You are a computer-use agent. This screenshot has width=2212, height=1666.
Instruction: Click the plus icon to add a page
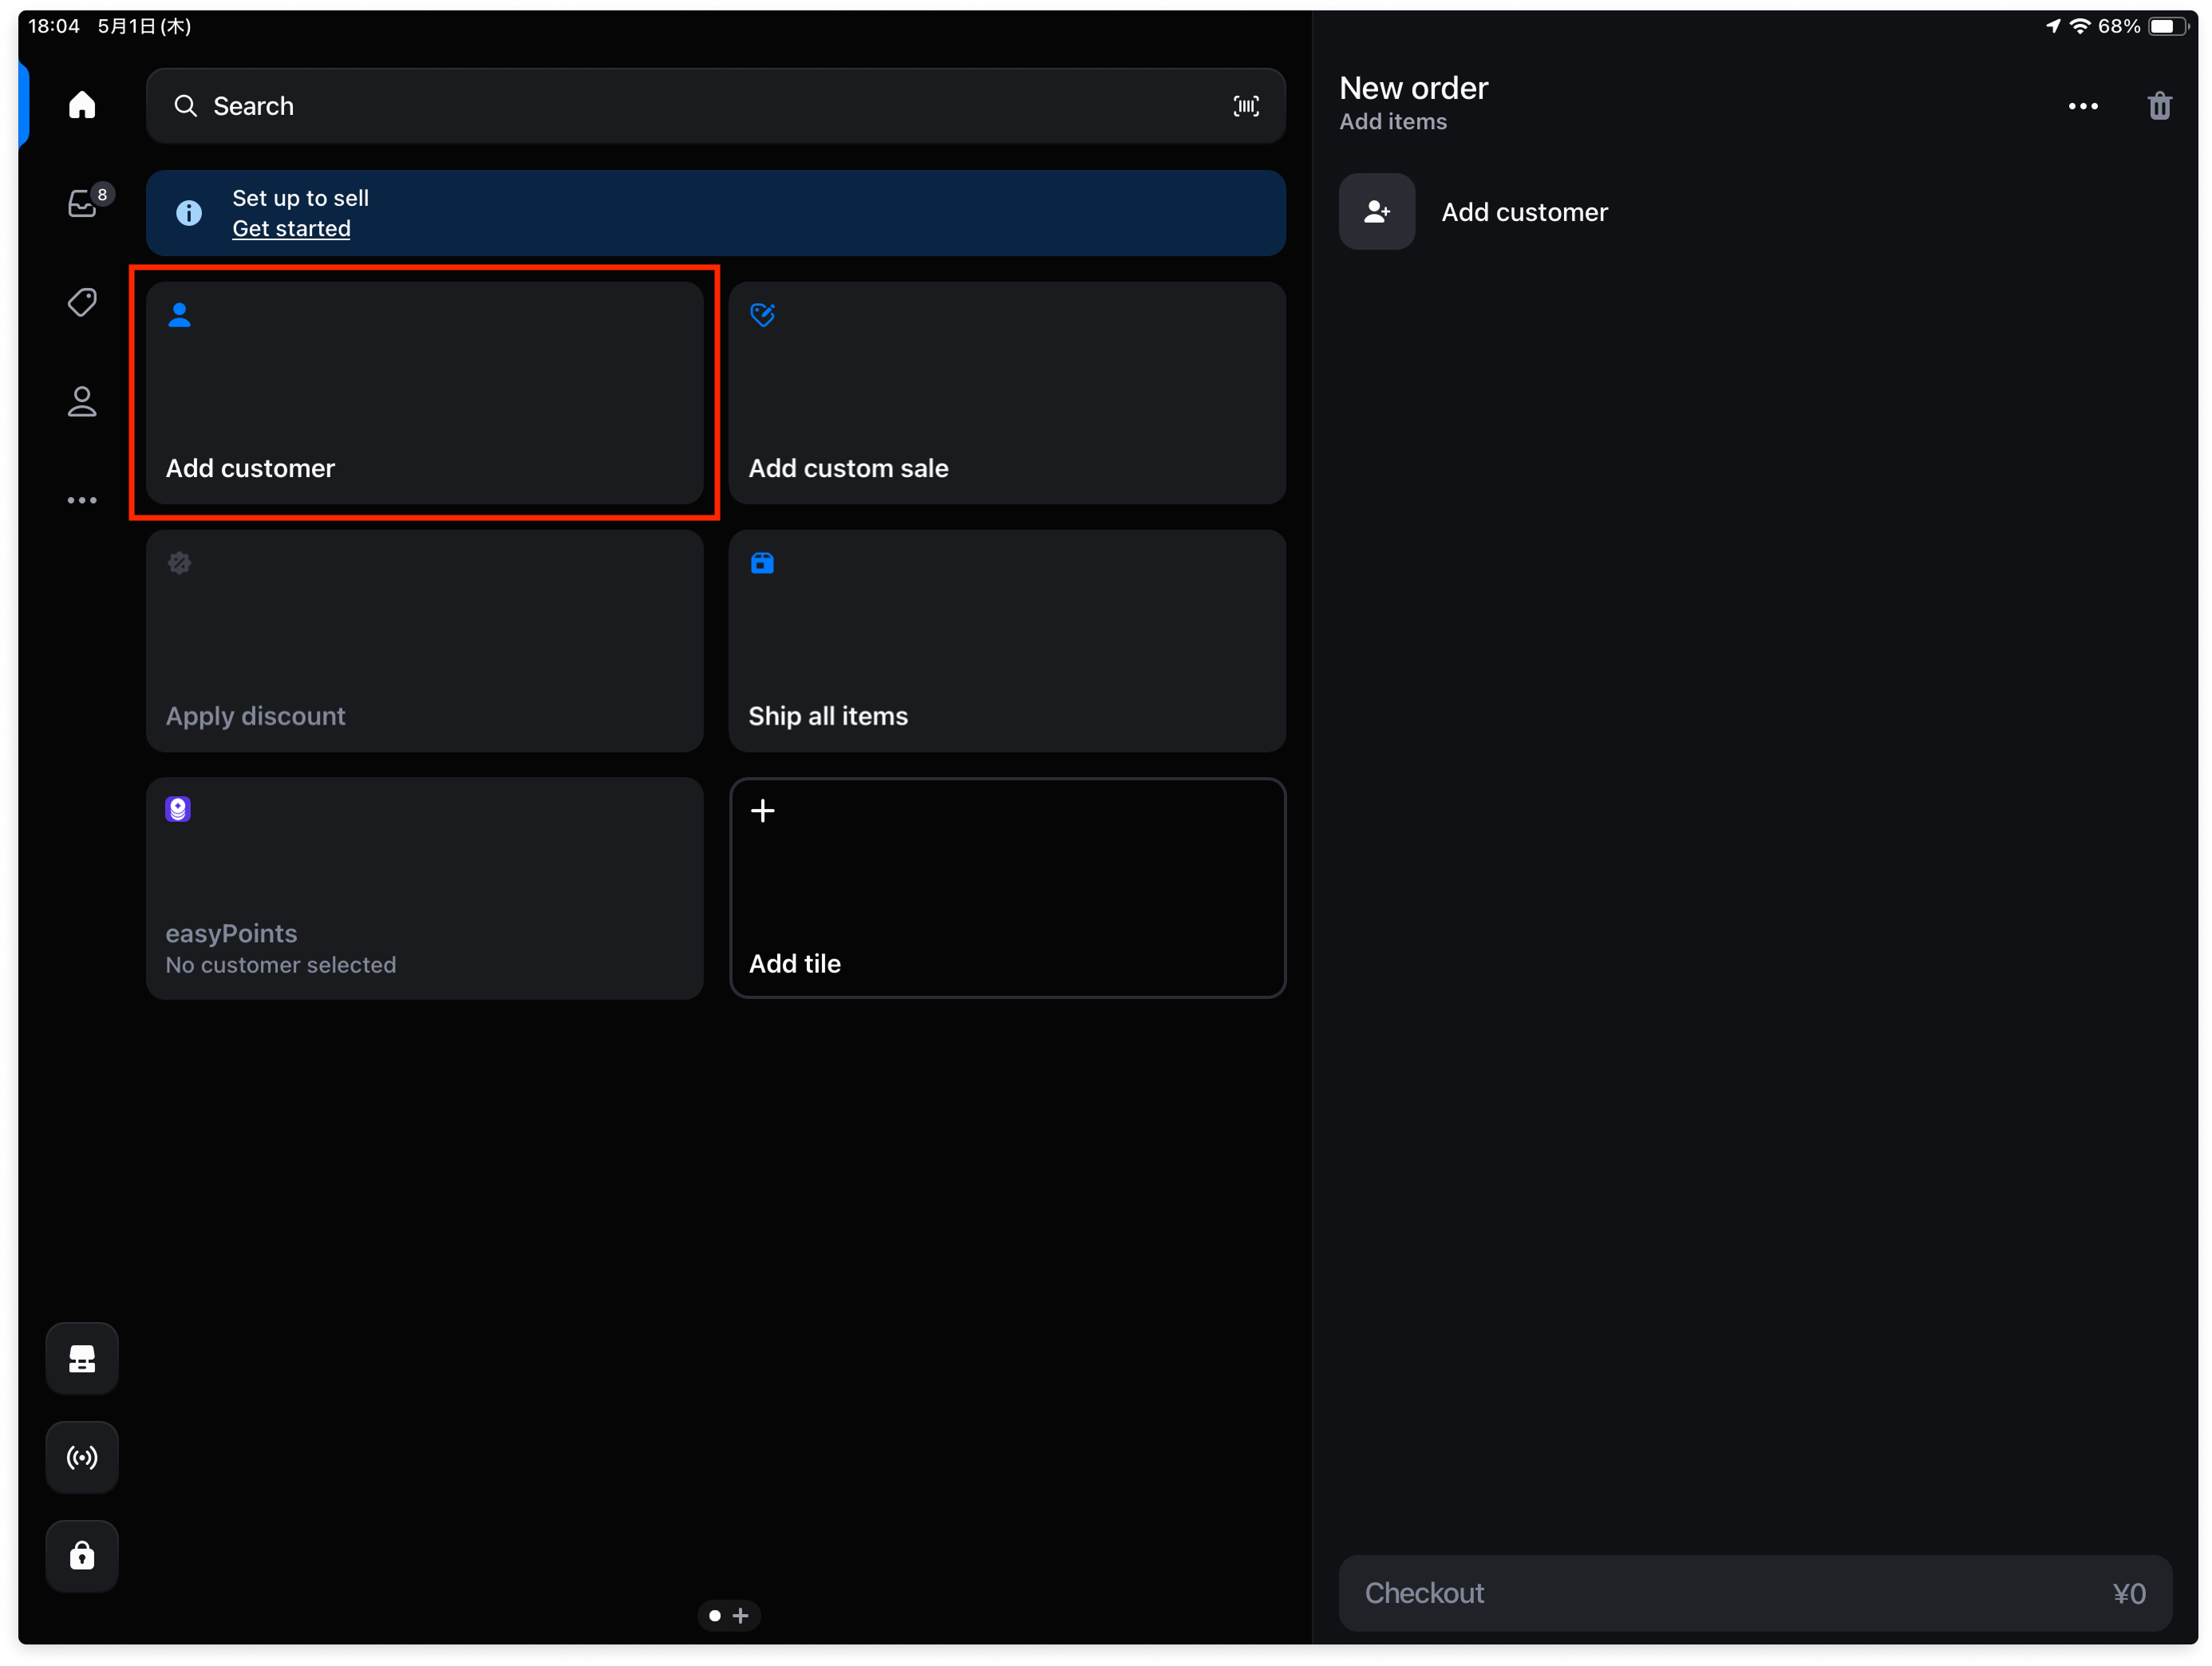(741, 1615)
